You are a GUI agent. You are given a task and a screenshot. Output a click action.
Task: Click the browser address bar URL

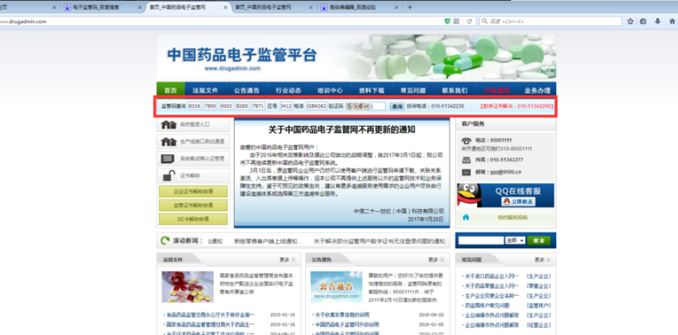coord(23,21)
